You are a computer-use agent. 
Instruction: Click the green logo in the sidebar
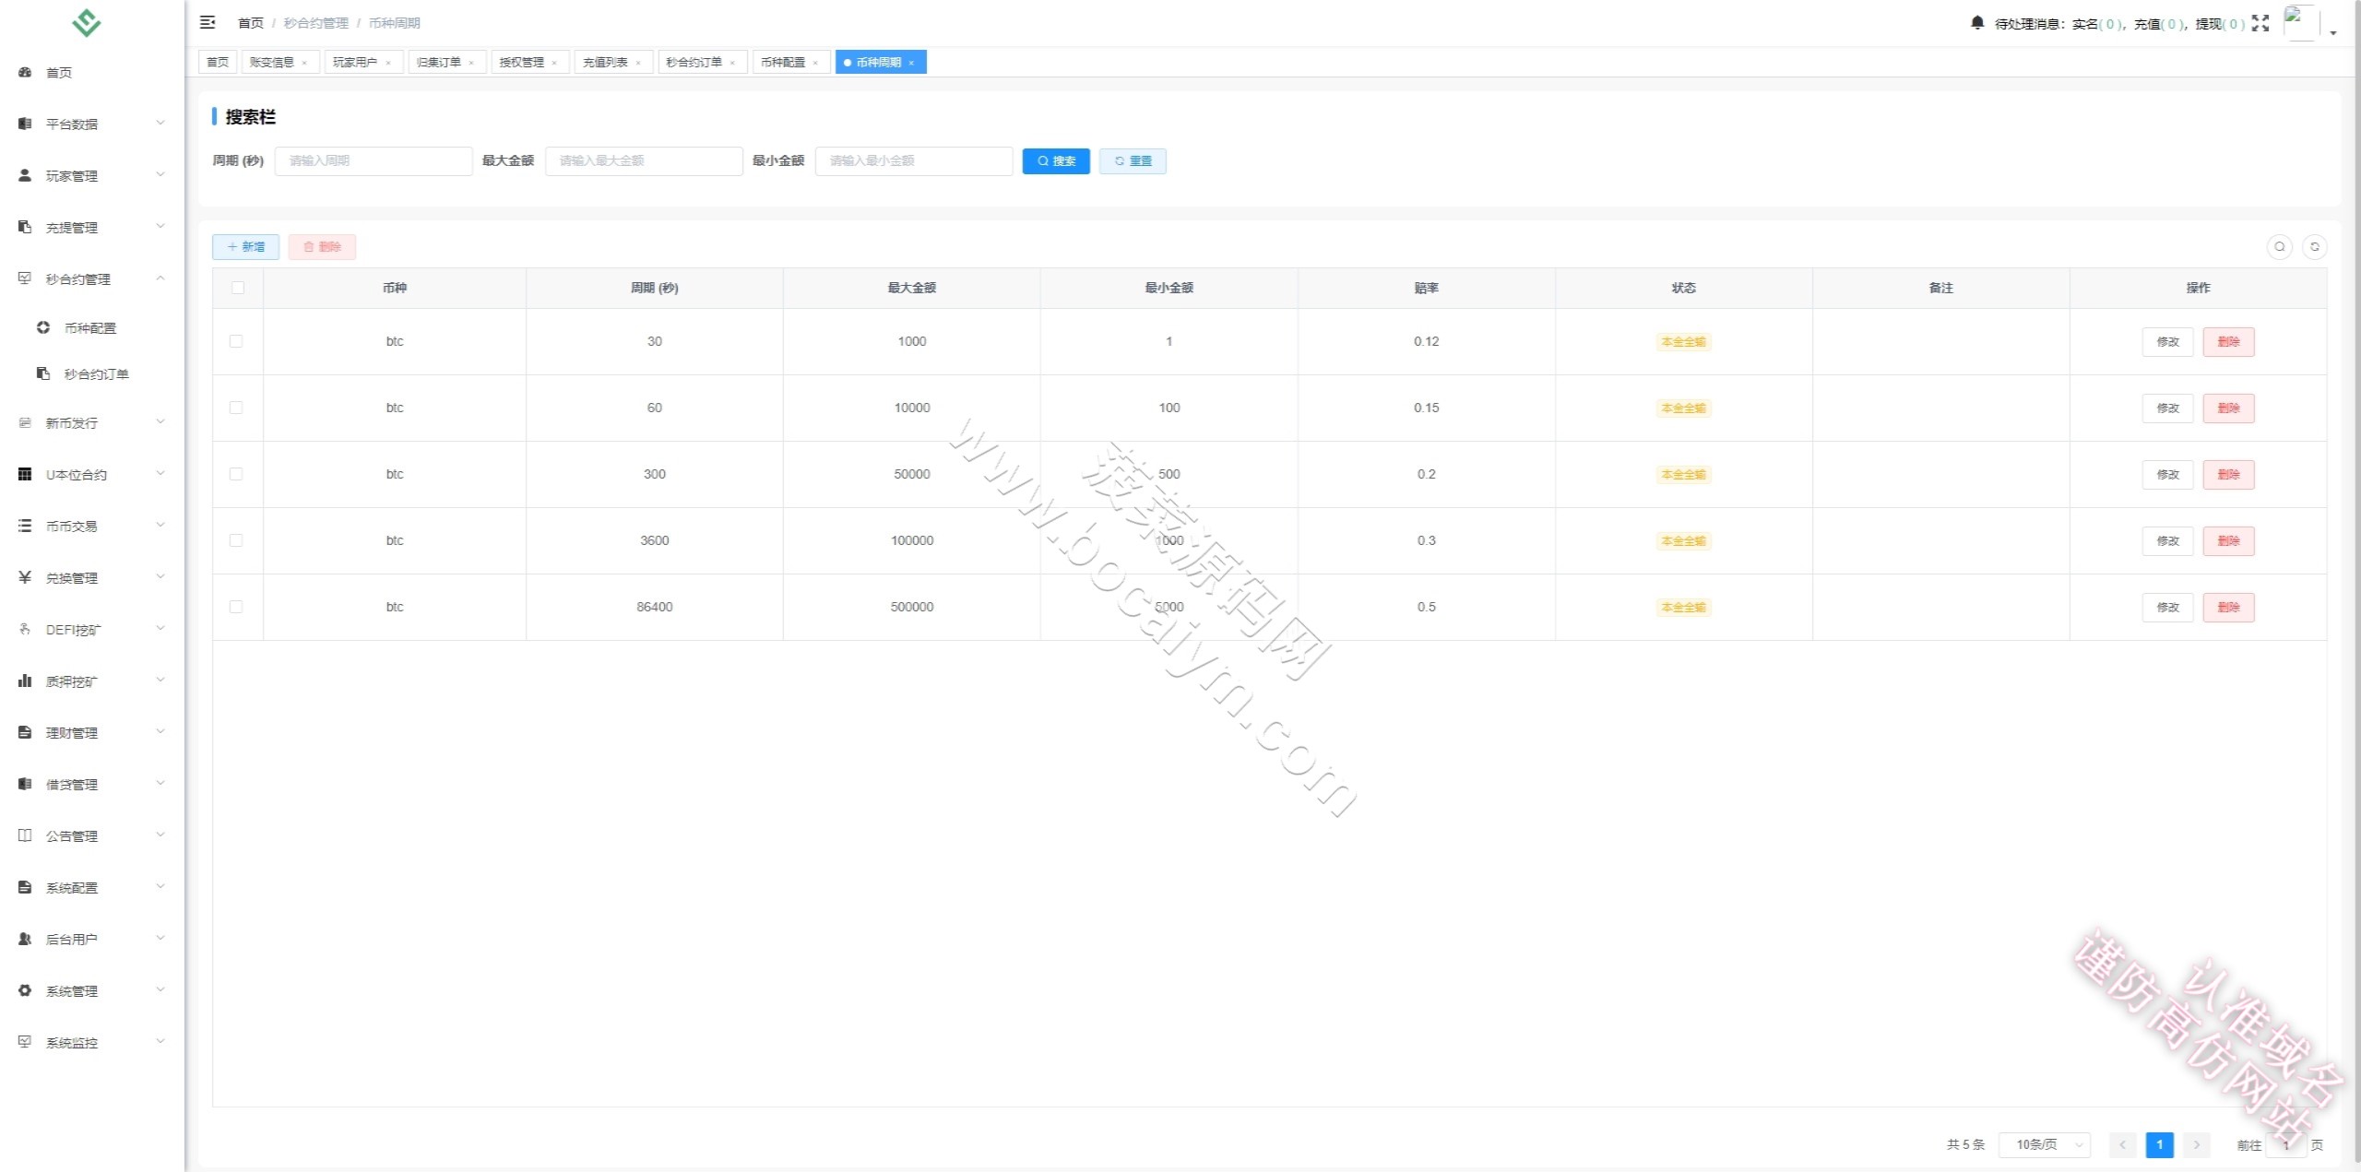87,22
